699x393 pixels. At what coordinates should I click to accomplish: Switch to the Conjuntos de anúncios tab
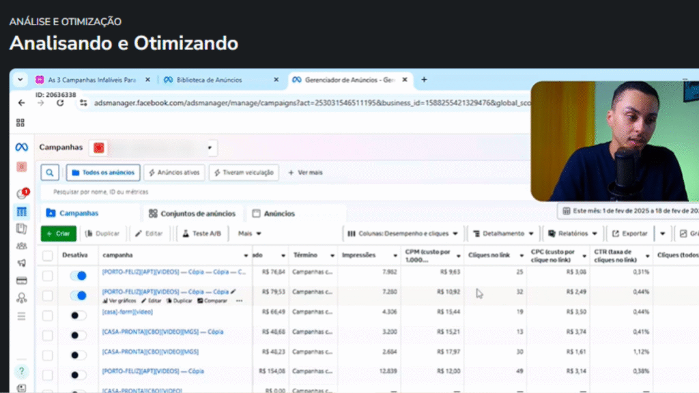pos(192,214)
